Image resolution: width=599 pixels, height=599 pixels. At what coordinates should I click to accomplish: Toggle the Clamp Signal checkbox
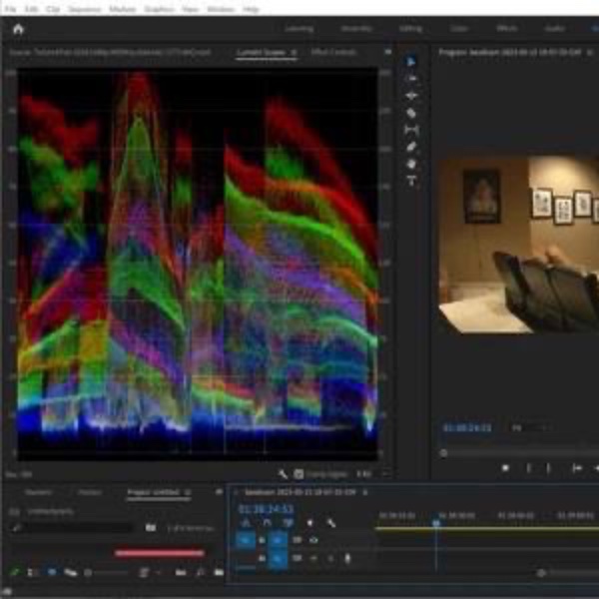(x=299, y=474)
